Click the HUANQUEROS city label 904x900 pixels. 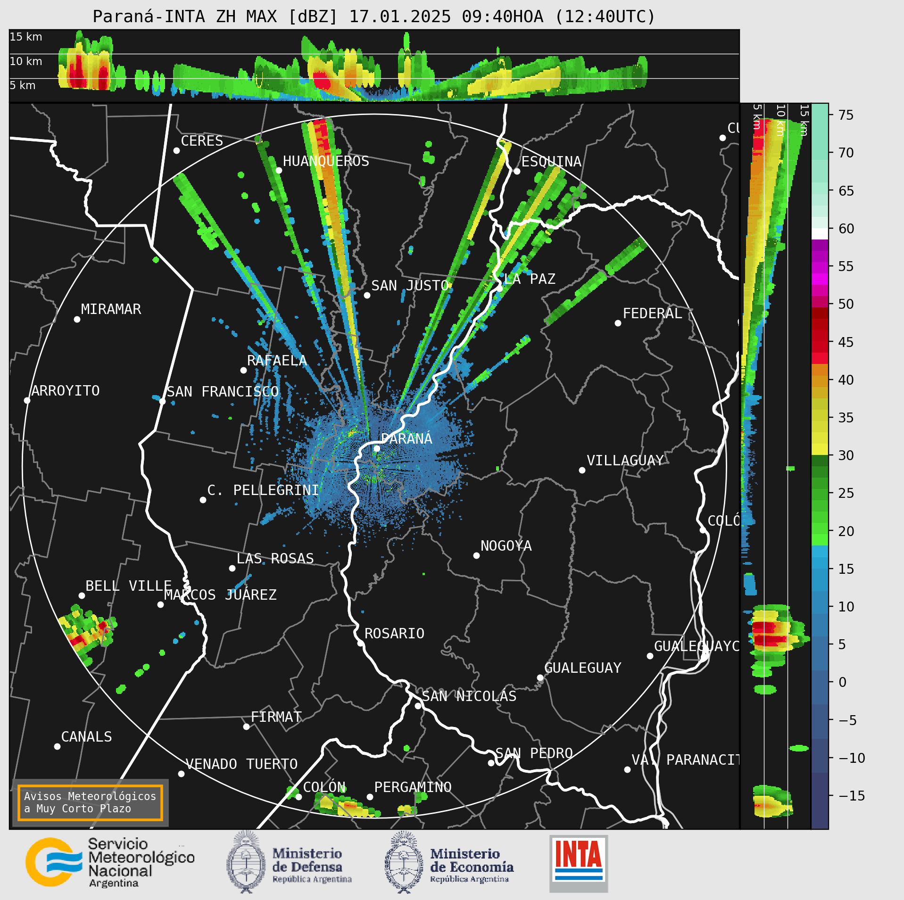pos(326,161)
